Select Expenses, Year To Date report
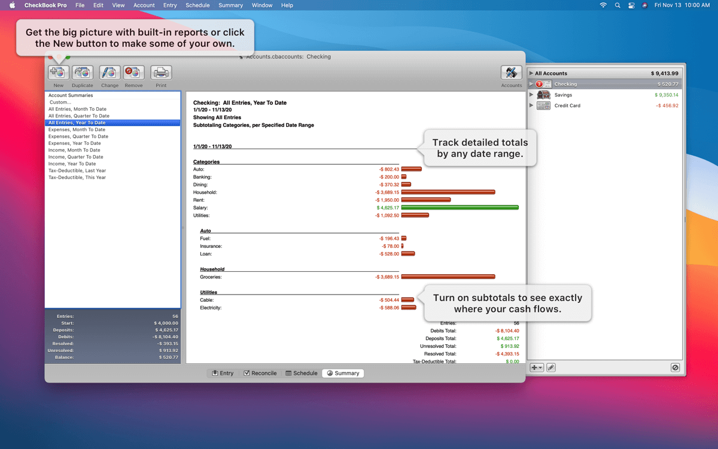718x449 pixels. (x=112, y=143)
